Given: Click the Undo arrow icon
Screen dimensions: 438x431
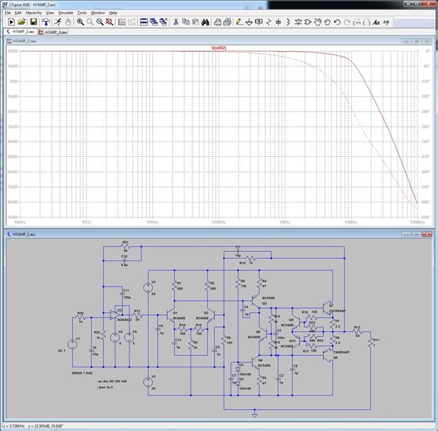Looking at the screenshot, I should point(338,22).
